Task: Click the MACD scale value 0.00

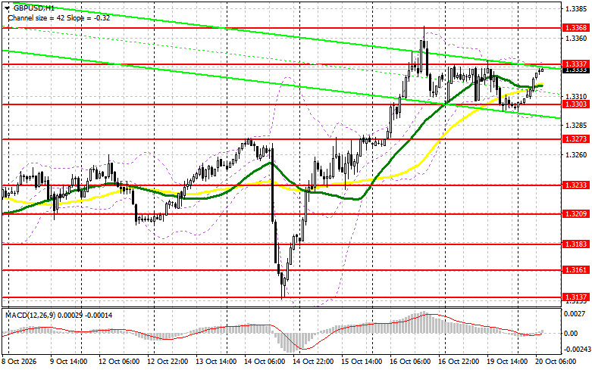Action: 572,334
